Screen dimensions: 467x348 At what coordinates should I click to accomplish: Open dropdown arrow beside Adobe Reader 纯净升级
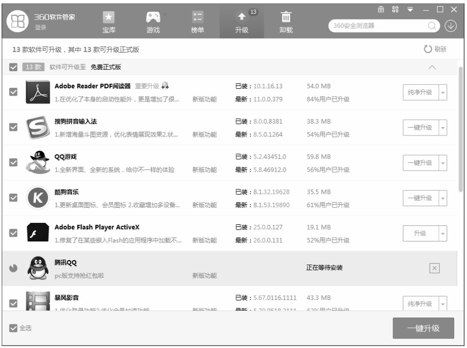coord(443,92)
